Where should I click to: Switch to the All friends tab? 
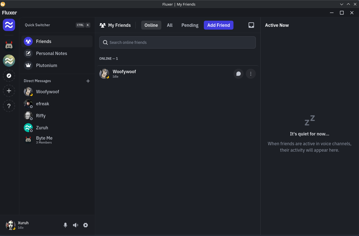point(170,25)
